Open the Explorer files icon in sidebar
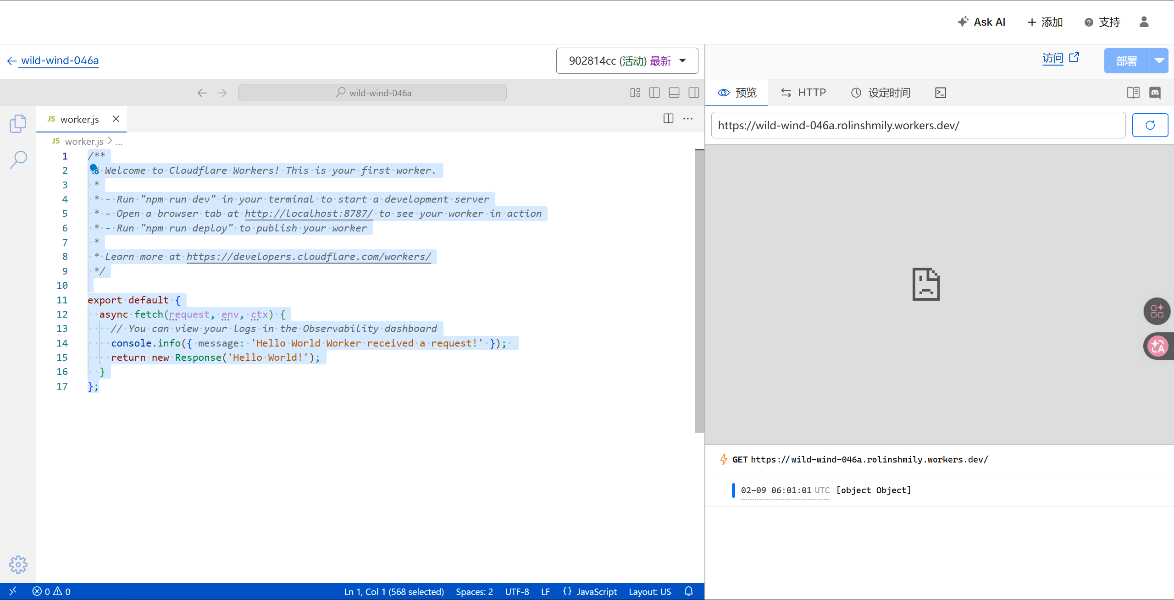Viewport: 1174px width, 600px height. [x=18, y=124]
